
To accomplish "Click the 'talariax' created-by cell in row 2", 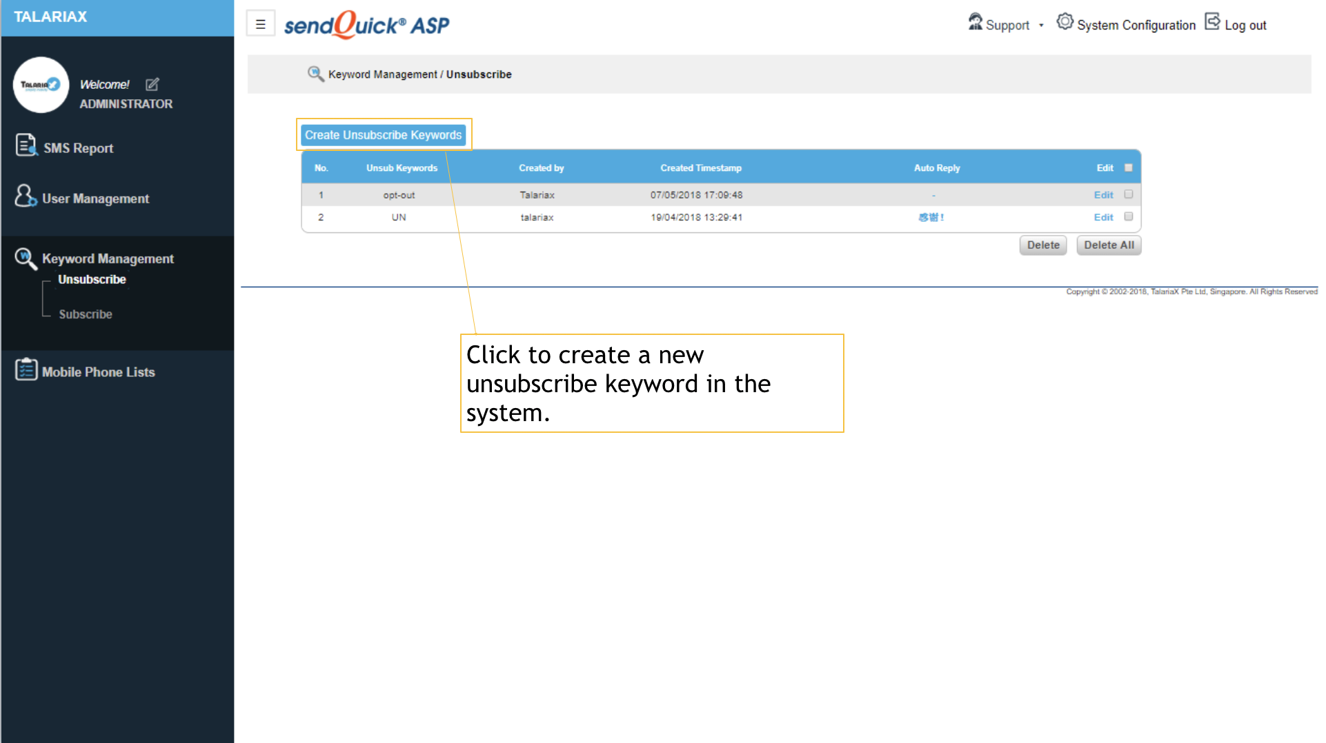I will tap(537, 217).
